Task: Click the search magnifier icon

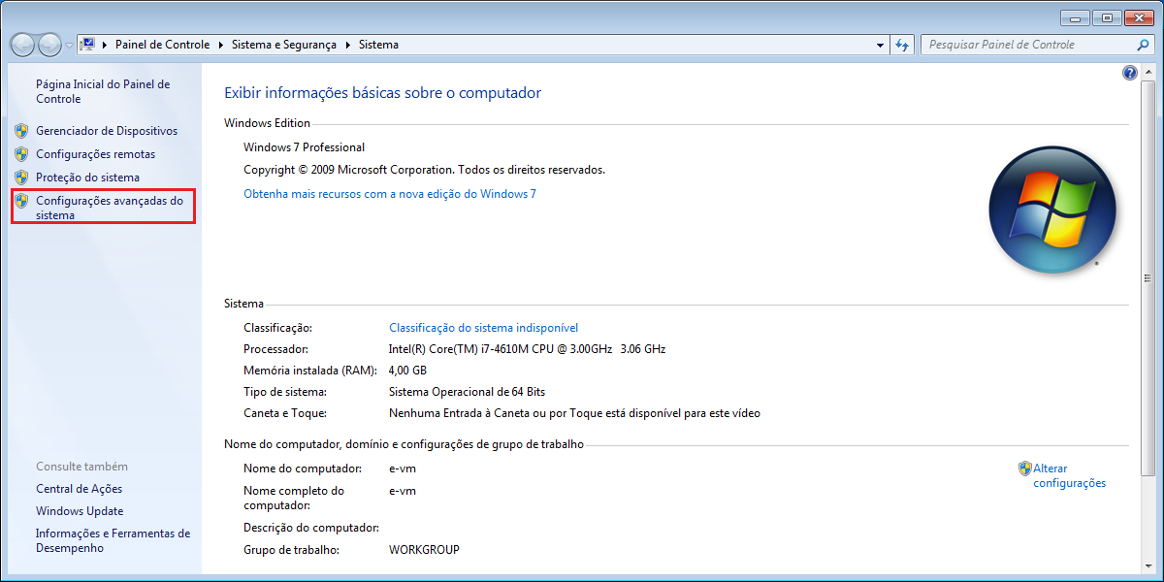Action: click(x=1144, y=45)
